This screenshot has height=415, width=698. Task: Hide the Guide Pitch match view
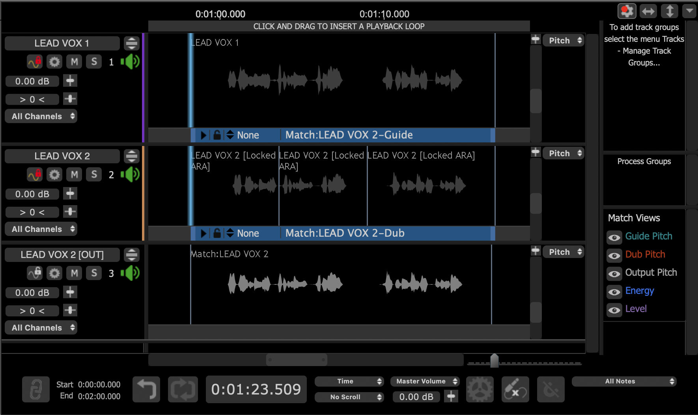pos(614,237)
